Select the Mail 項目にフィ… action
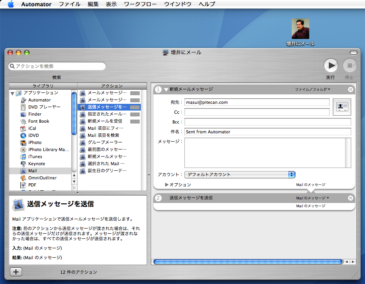 (x=109, y=128)
